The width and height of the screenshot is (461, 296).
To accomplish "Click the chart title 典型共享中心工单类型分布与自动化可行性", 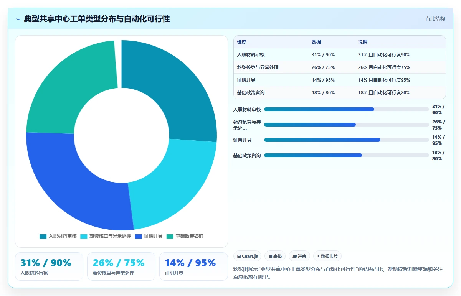I will (97, 19).
